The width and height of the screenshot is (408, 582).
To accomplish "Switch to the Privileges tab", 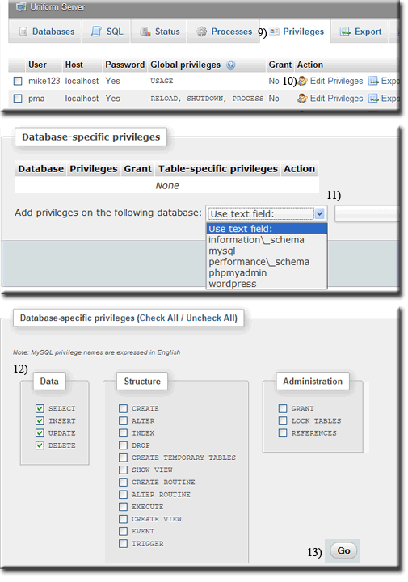I will click(297, 32).
